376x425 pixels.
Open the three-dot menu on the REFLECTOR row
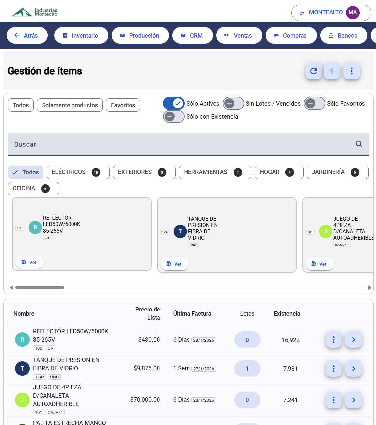(x=333, y=340)
